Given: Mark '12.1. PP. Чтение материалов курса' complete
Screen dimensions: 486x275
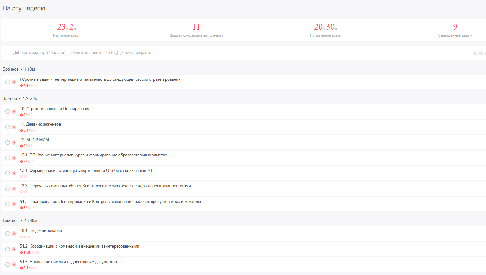Looking at the screenshot, I should coord(8,158).
